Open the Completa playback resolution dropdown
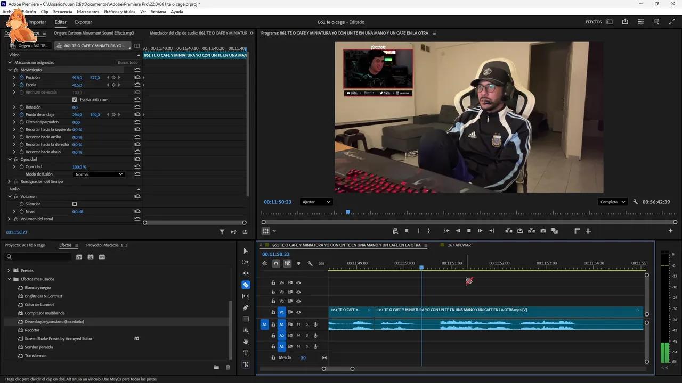 612,202
